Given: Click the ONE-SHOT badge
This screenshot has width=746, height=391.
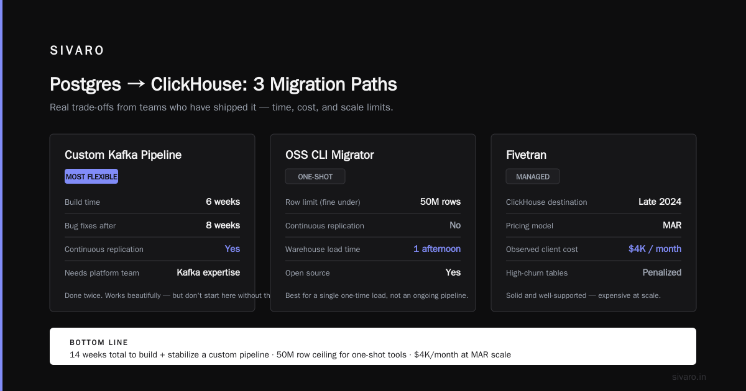Looking at the screenshot, I should click(315, 177).
